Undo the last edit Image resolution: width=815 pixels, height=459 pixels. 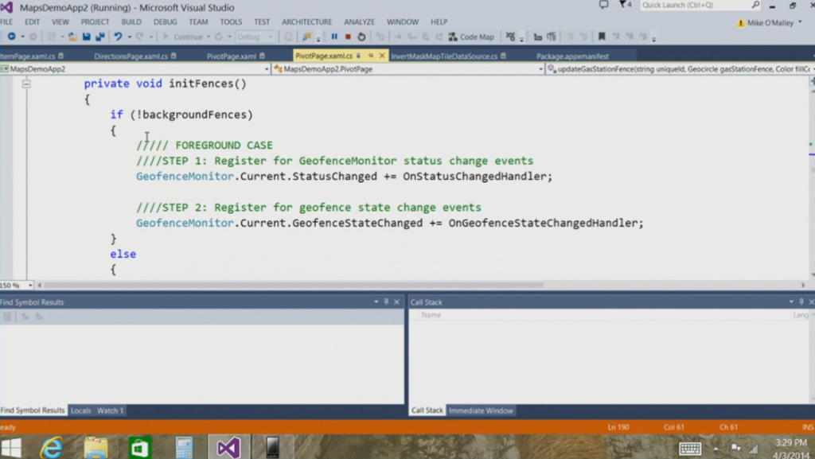(118, 37)
